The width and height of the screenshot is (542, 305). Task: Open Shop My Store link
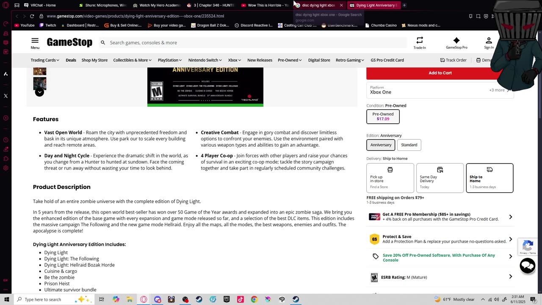(x=94, y=60)
